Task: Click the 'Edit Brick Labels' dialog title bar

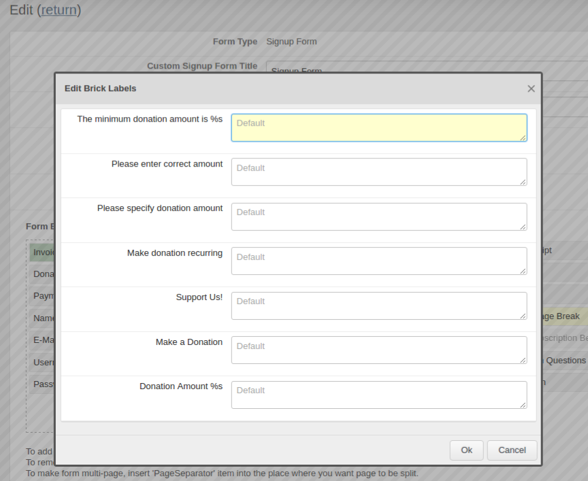Action: [x=272, y=88]
